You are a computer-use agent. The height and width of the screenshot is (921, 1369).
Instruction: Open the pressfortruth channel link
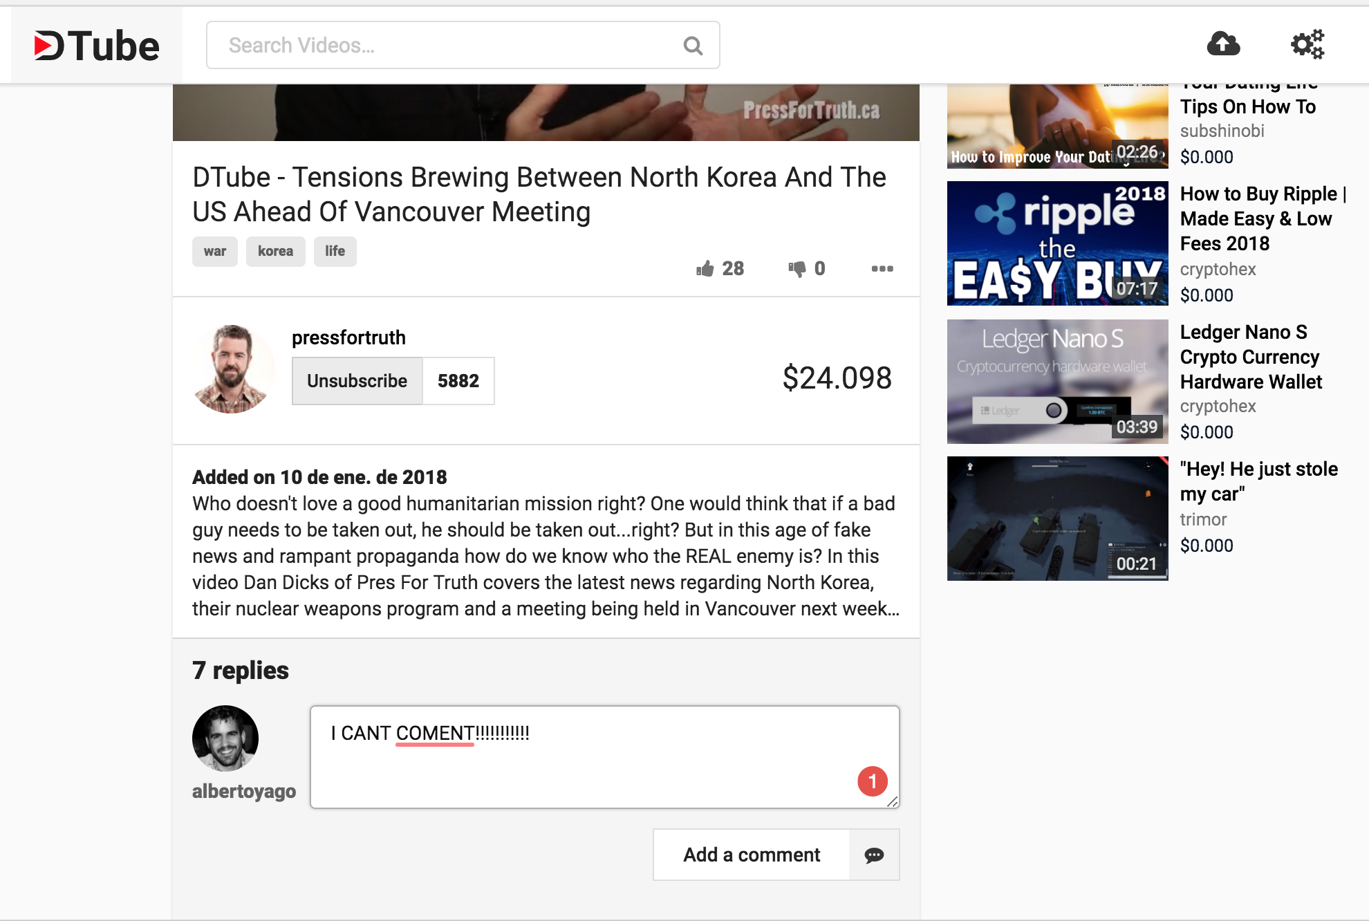(348, 337)
